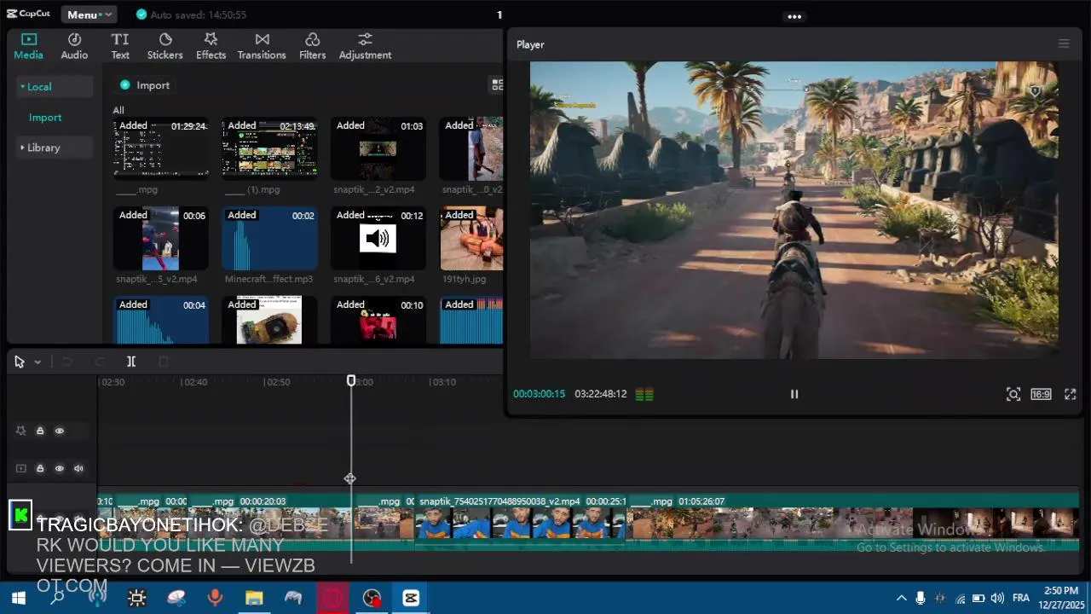Click the Split tool in timeline toolbar

point(131,362)
